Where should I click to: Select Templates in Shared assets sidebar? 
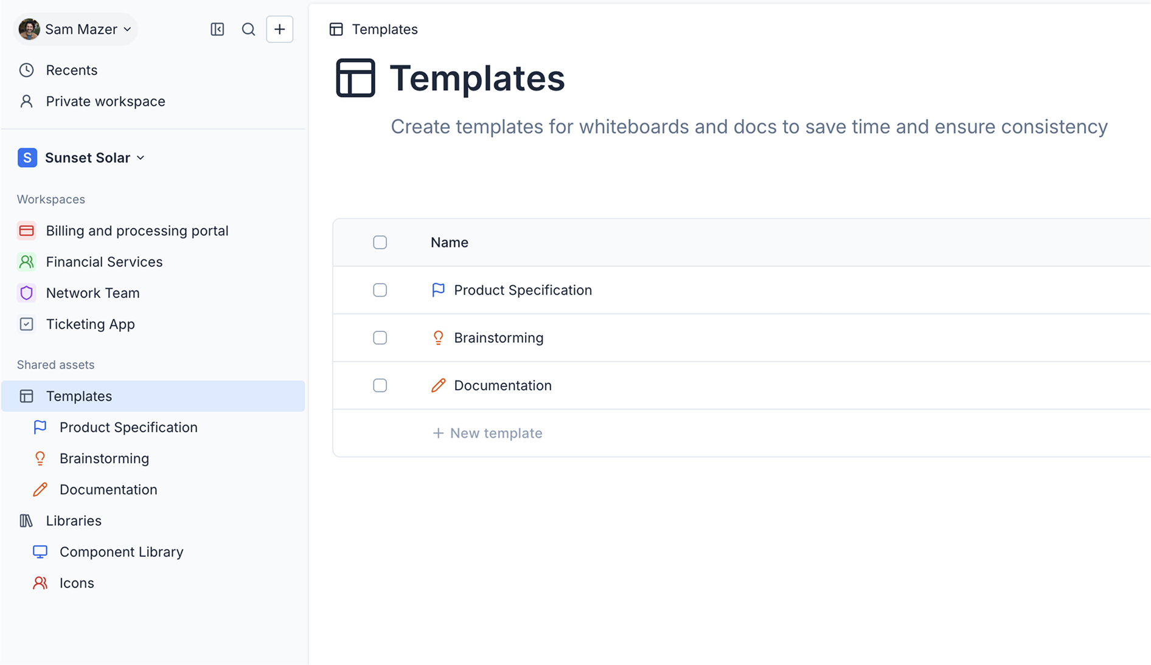(79, 396)
